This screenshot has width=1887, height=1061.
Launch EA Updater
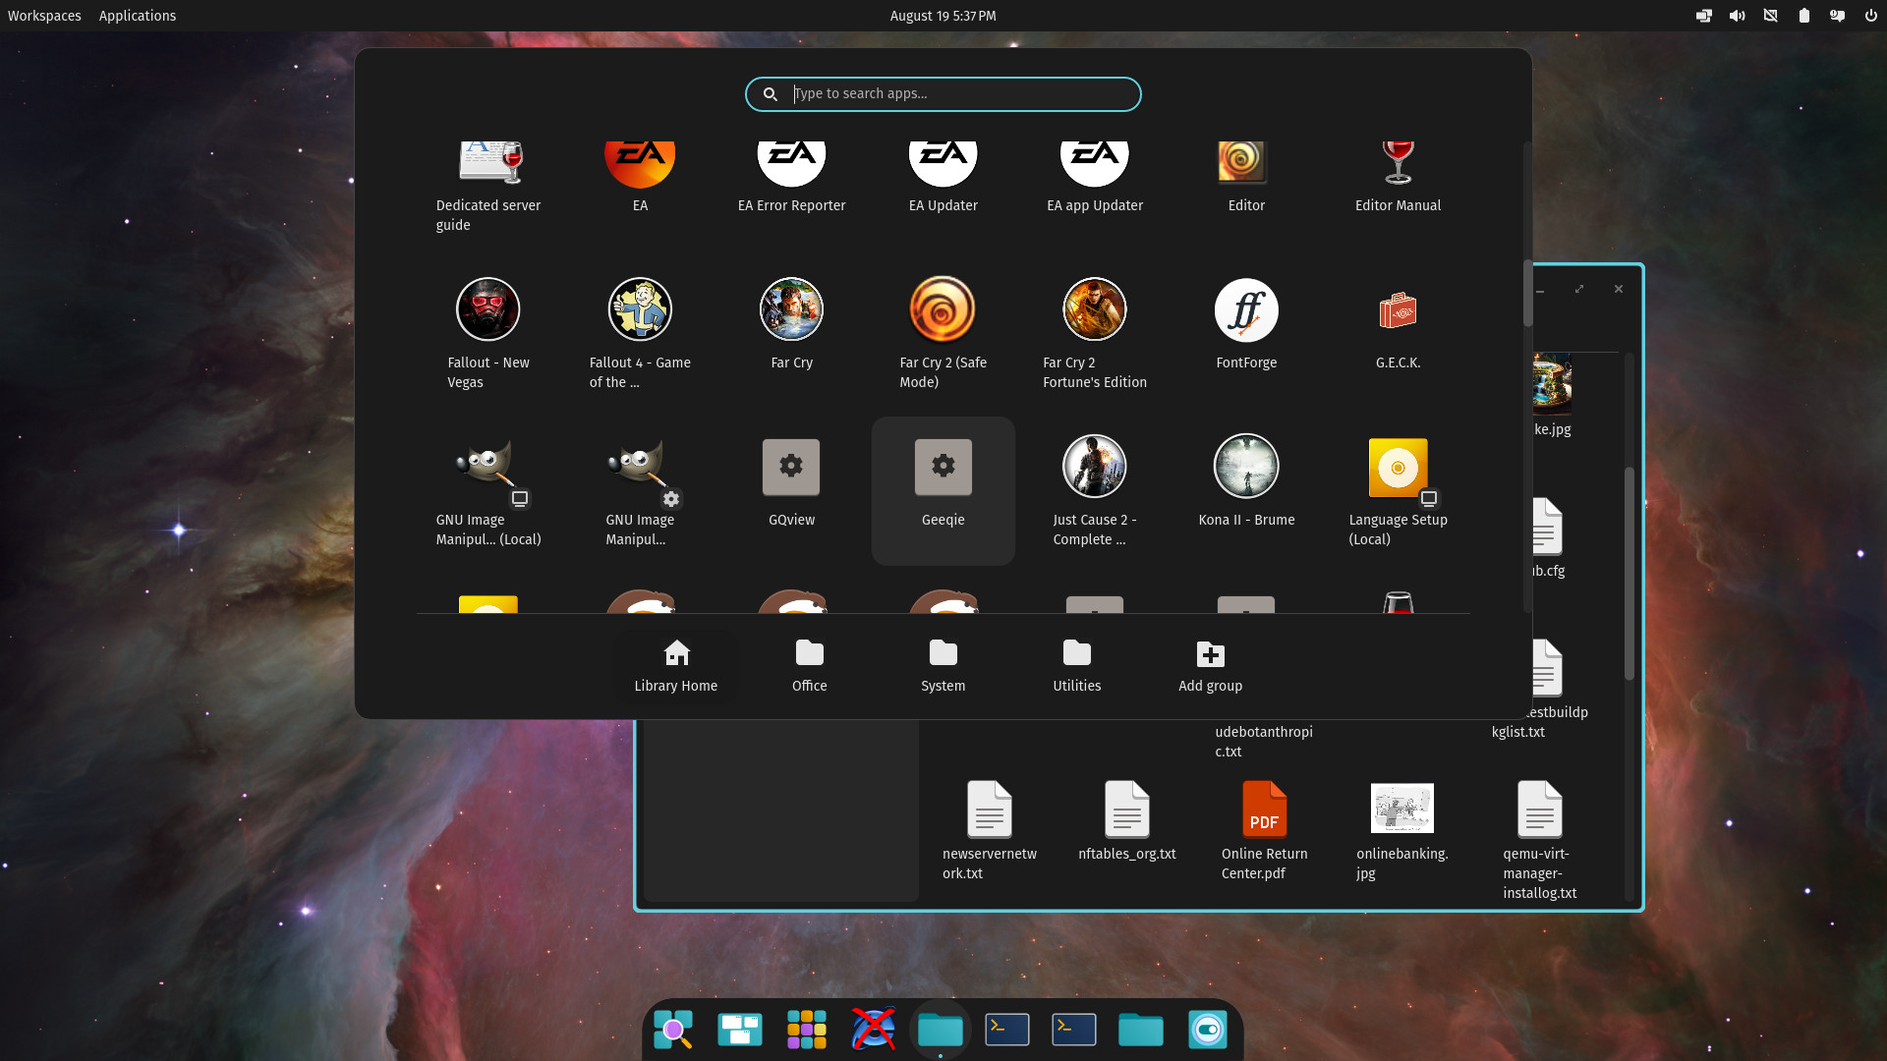click(943, 177)
